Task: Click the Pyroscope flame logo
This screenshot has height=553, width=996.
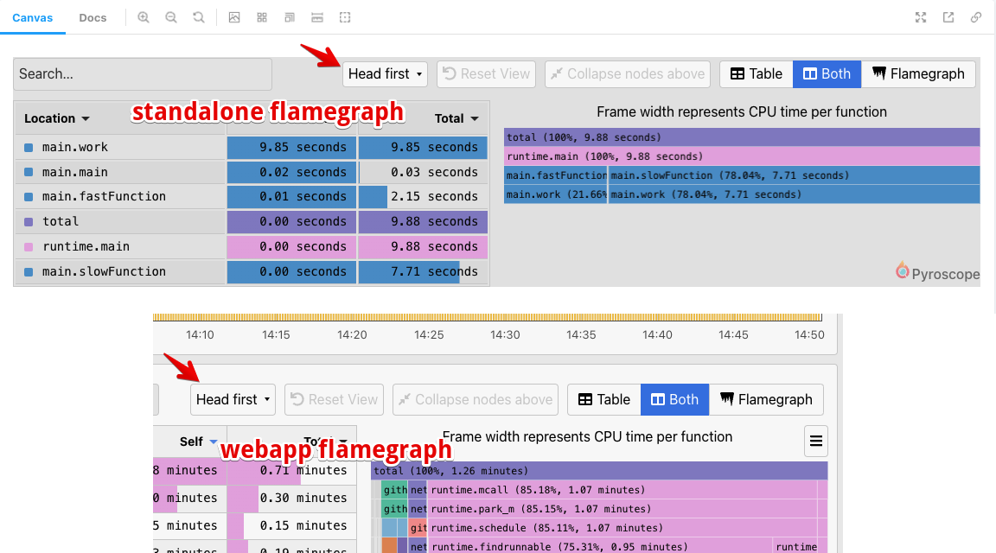Action: [x=902, y=271]
